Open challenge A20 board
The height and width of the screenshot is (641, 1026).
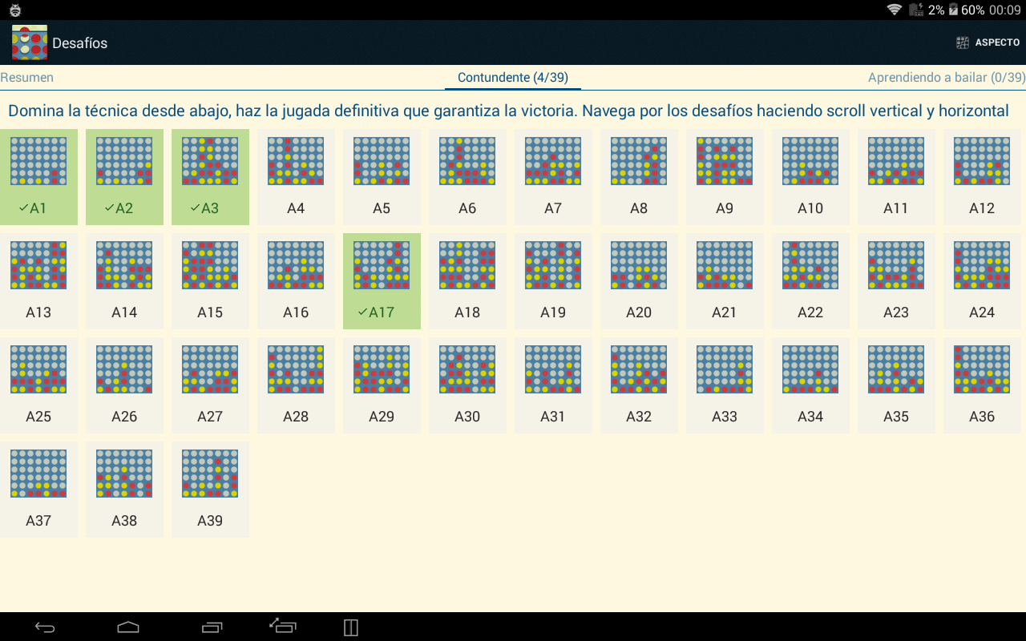pyautogui.click(x=639, y=281)
